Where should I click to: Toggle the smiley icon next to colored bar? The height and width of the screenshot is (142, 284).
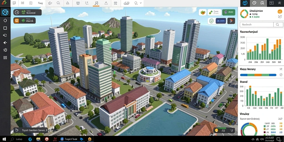(281, 75)
